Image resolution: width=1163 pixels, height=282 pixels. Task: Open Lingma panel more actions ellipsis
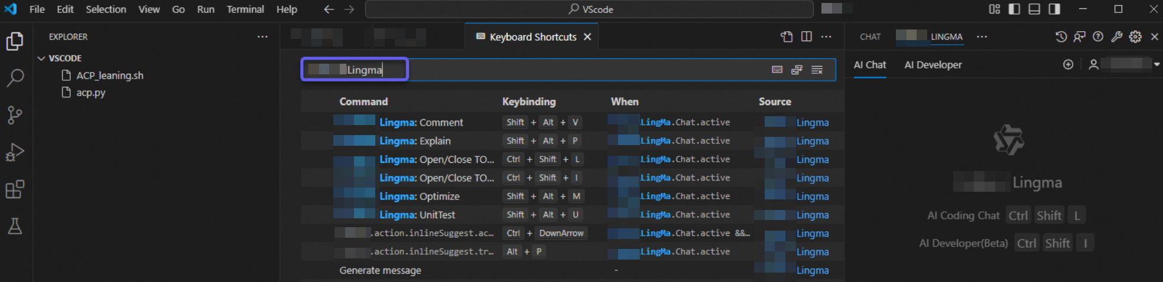click(x=982, y=37)
